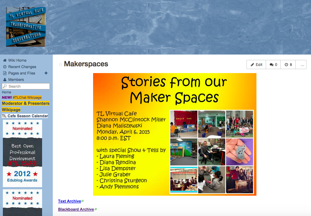Open the Text Archive link
This screenshot has height=216, width=311.
[x=70, y=201]
